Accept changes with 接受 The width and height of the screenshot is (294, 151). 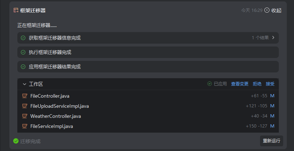pyautogui.click(x=270, y=84)
